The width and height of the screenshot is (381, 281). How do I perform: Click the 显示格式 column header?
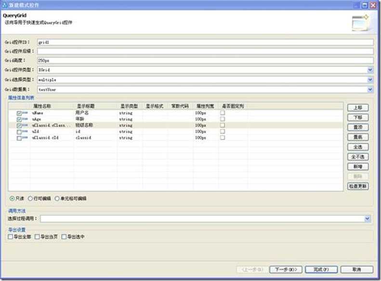(x=155, y=106)
